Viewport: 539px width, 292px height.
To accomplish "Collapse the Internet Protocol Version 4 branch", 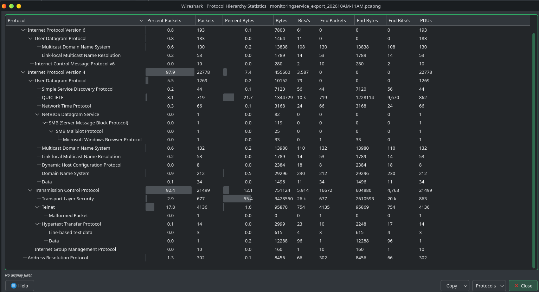I will tap(23, 72).
